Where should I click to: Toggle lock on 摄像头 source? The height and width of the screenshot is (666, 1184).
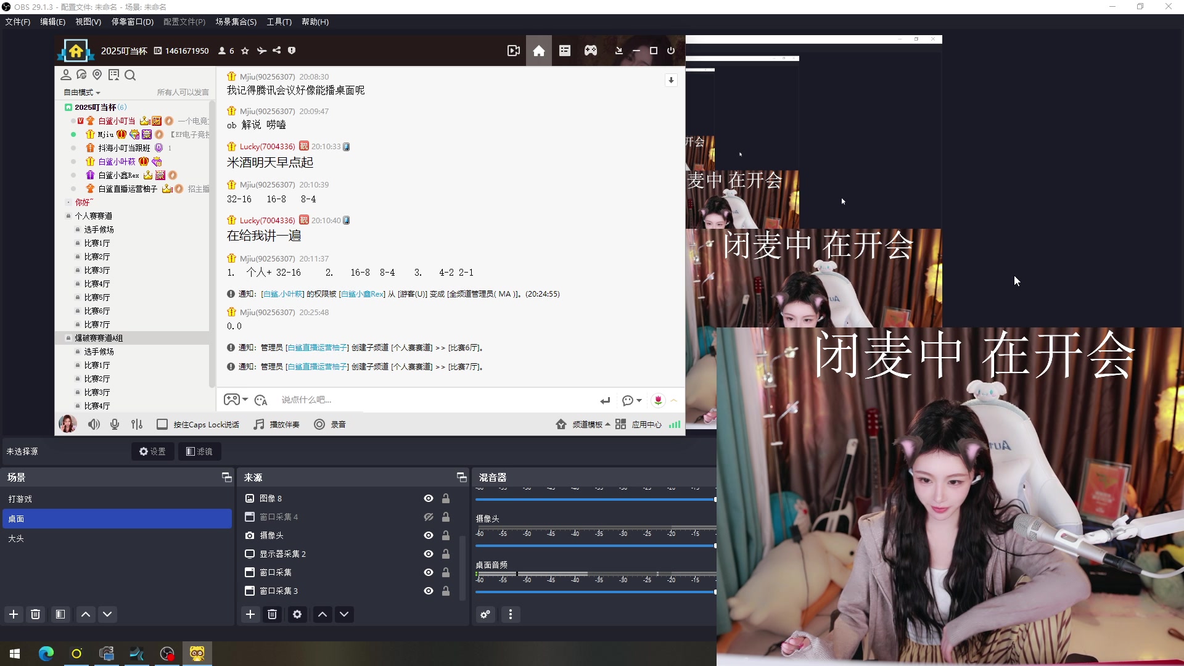pos(446,535)
